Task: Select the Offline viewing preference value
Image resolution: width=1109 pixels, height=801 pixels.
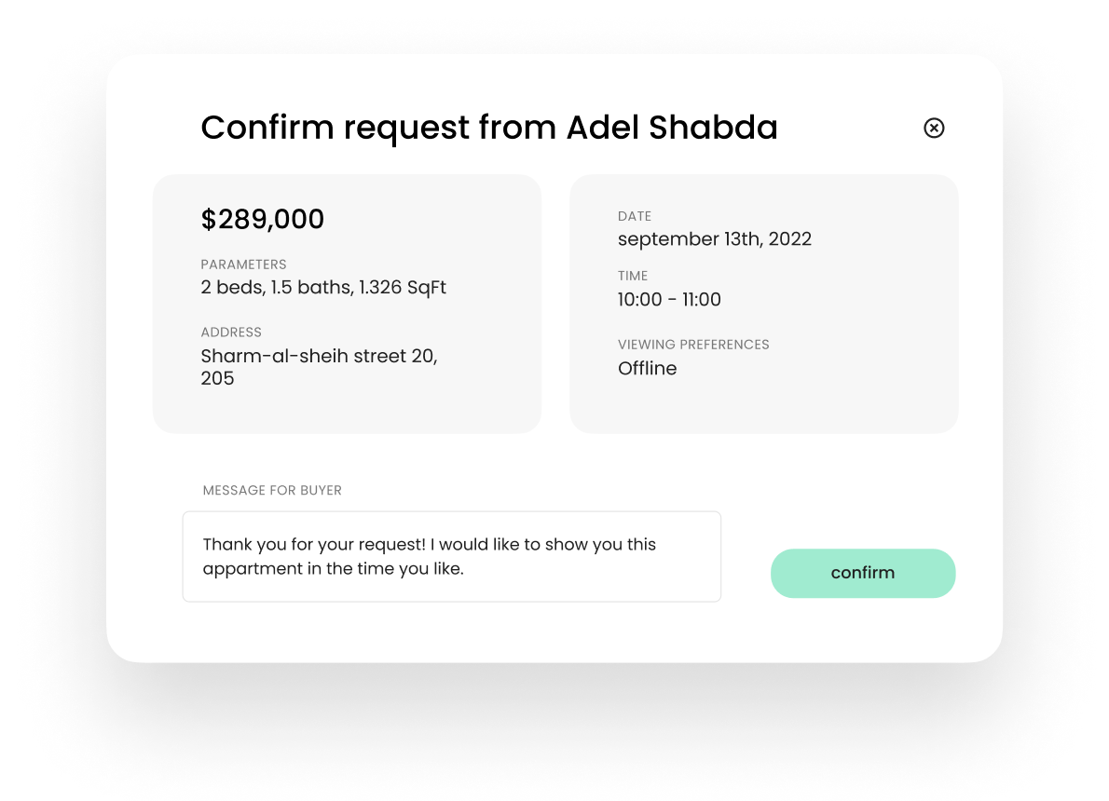Action: pyautogui.click(x=647, y=369)
